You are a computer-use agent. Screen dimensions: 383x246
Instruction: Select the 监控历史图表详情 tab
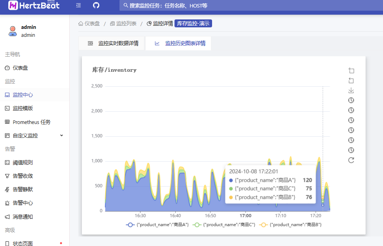(180, 44)
